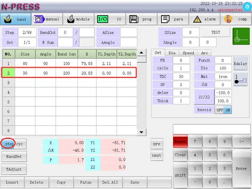Click the step profile icon below Xdelay
This screenshot has height=189, width=252.
point(240,79)
